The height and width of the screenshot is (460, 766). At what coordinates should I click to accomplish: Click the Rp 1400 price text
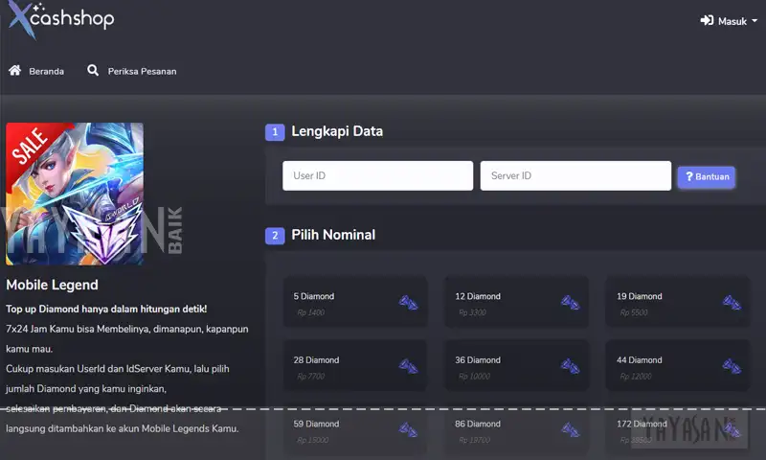pyautogui.click(x=310, y=312)
